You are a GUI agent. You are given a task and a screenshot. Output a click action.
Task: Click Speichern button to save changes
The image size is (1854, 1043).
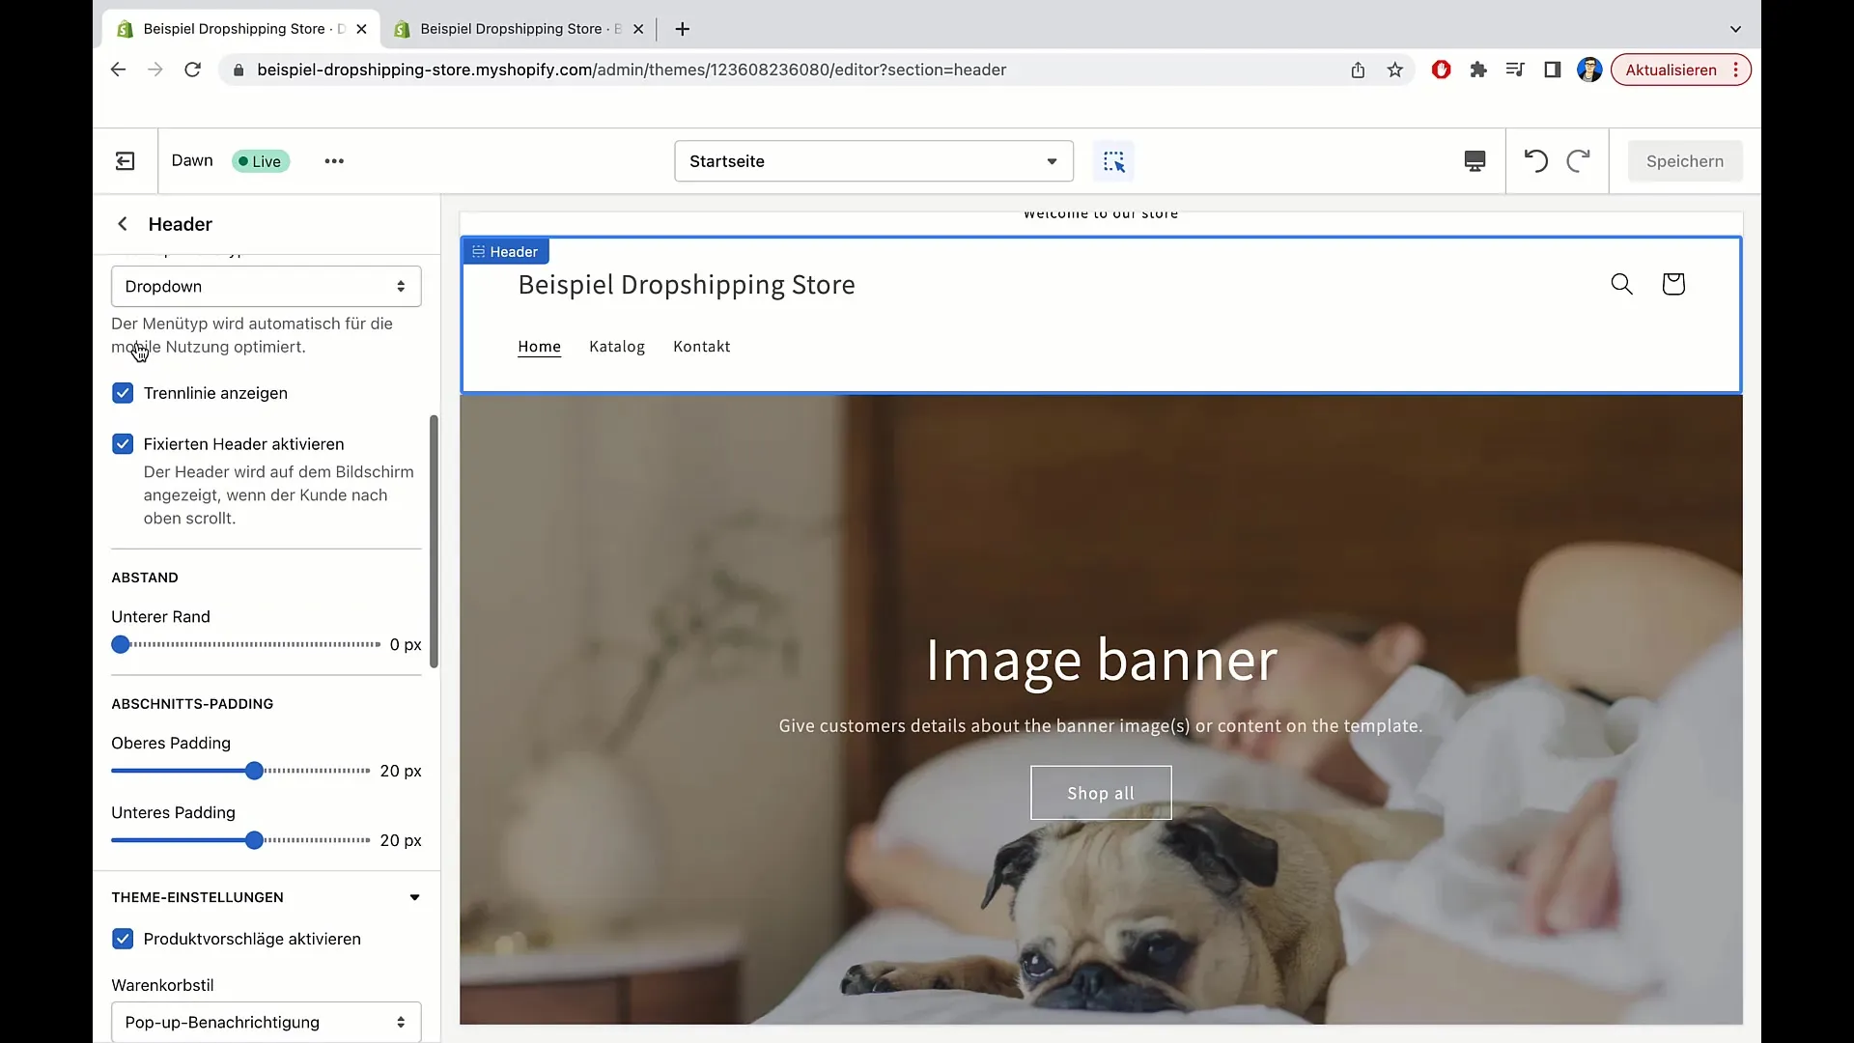click(1685, 160)
